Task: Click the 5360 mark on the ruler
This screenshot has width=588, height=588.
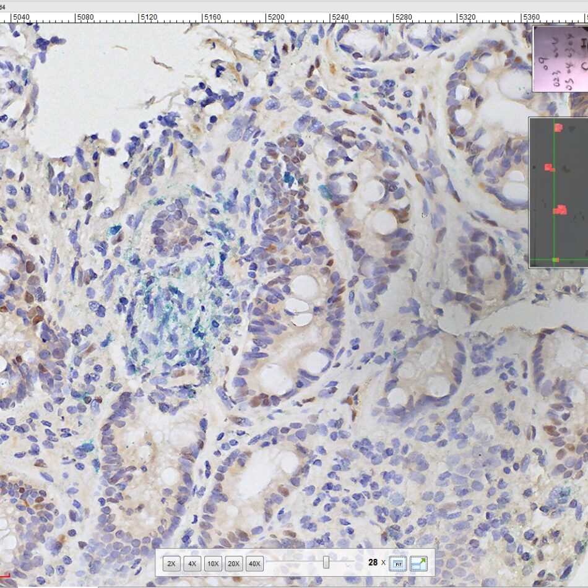Action: [531, 18]
